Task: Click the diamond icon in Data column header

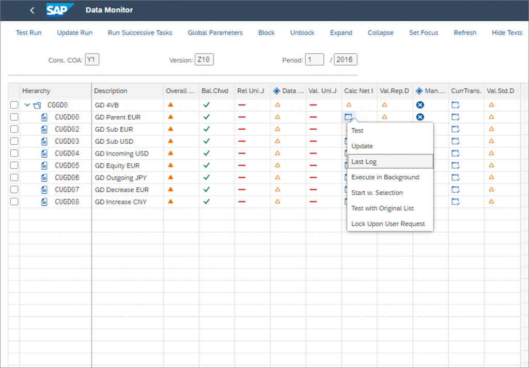Action: 277,91
